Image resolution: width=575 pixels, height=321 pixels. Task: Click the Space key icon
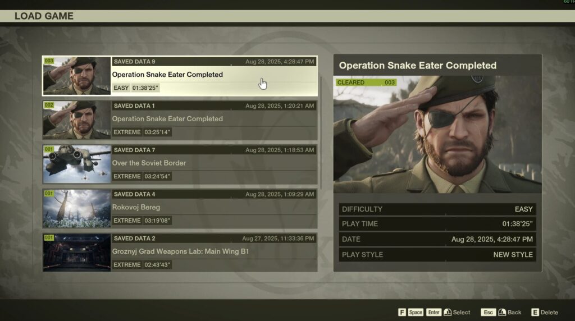[x=416, y=312]
